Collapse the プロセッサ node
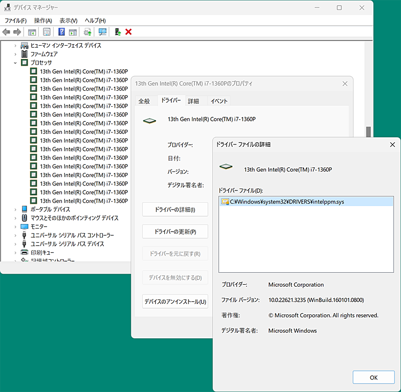Image resolution: width=401 pixels, height=392 pixels. pyautogui.click(x=16, y=63)
